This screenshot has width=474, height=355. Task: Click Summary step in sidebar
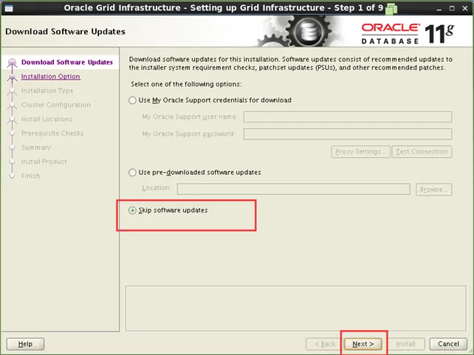click(36, 148)
